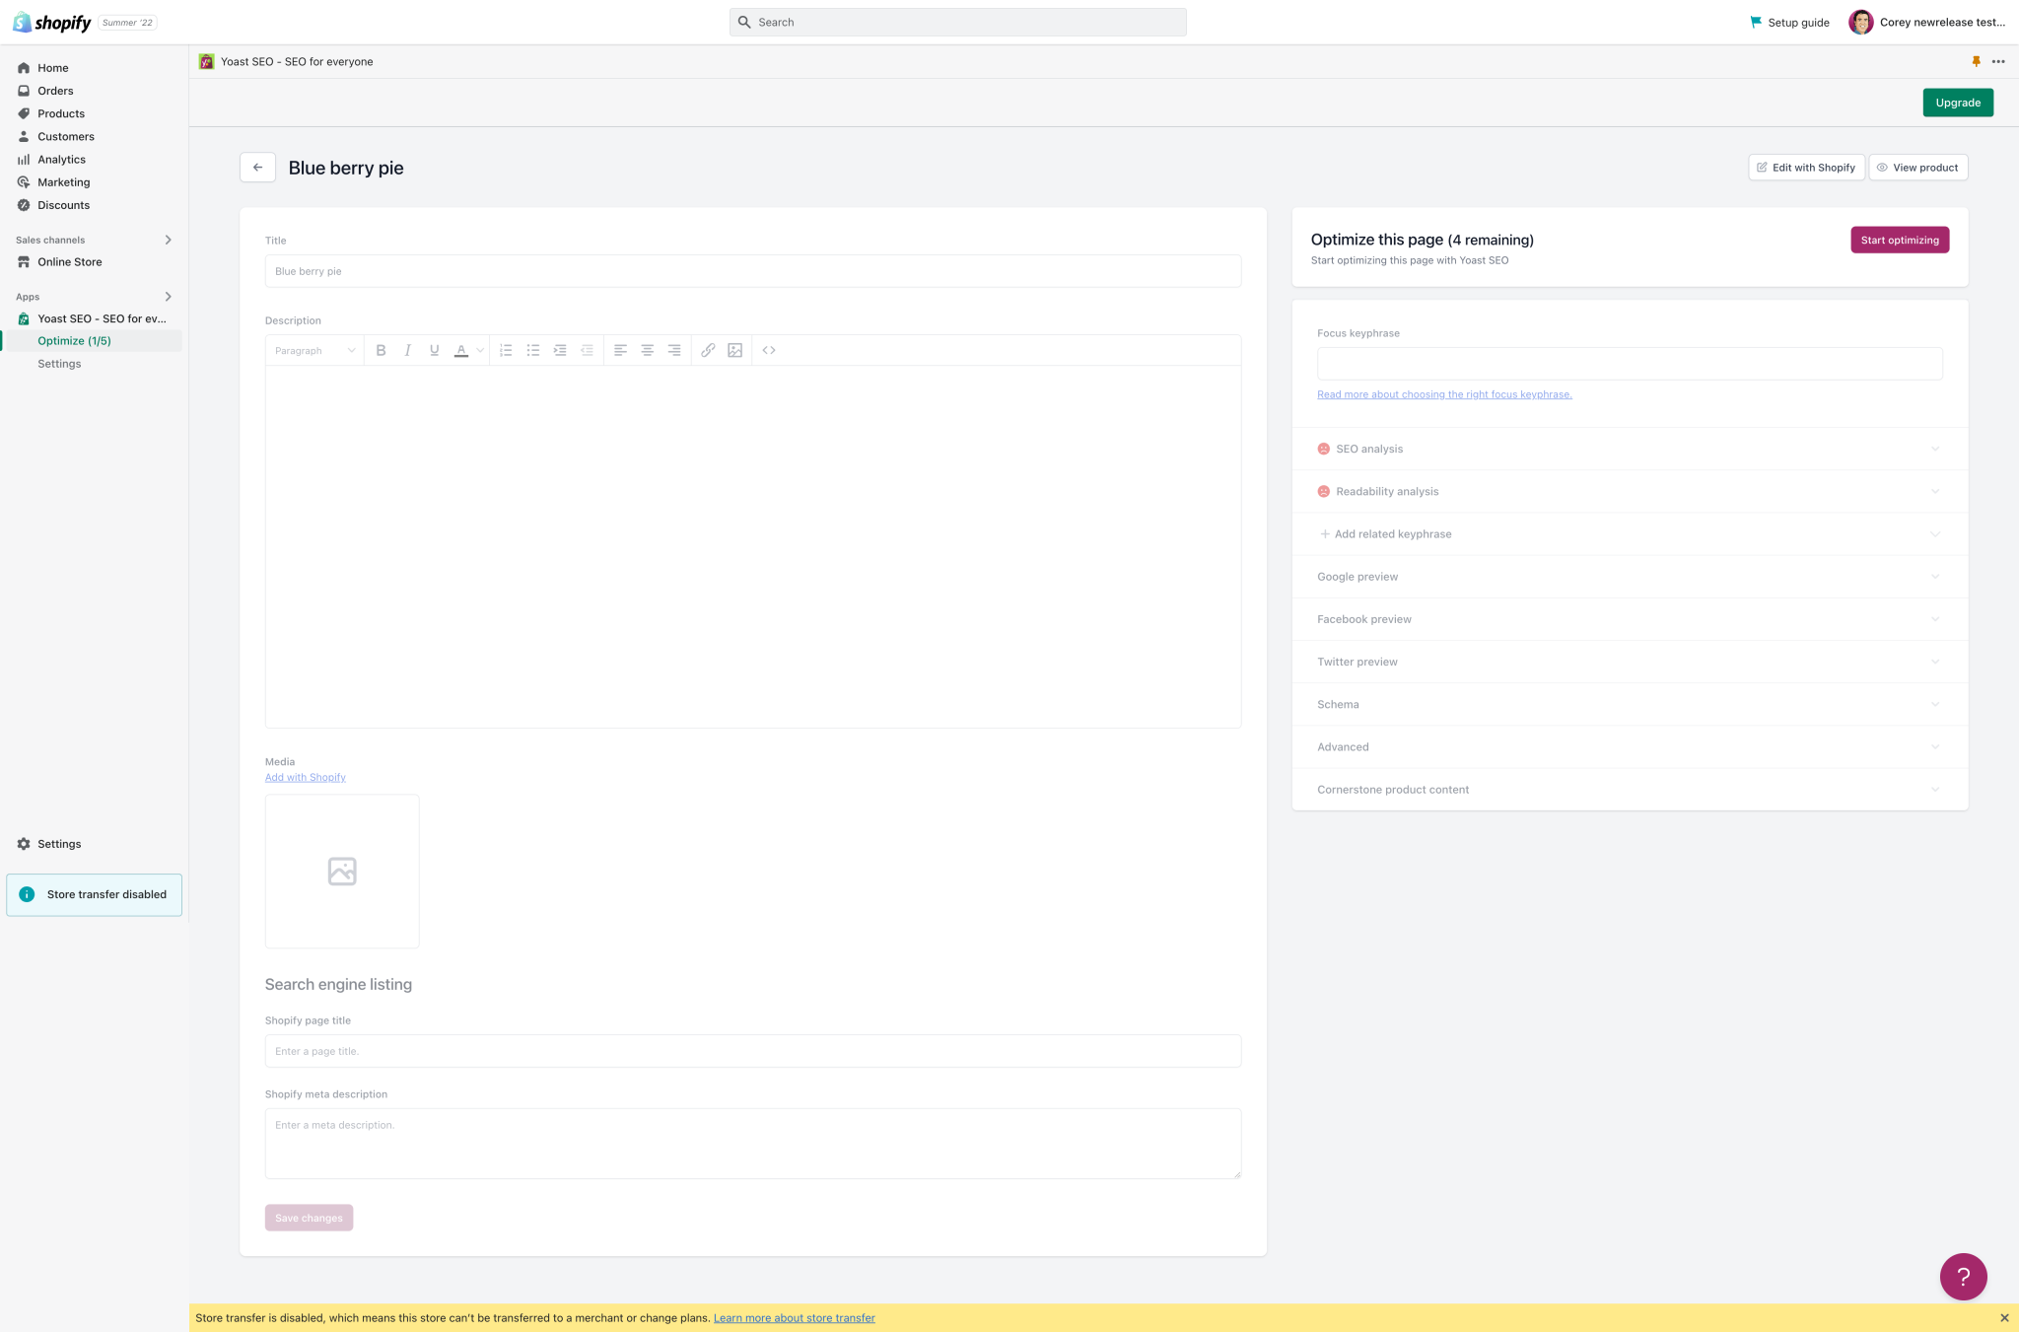Insert an image in description
This screenshot has width=2019, height=1332.
[x=734, y=350]
